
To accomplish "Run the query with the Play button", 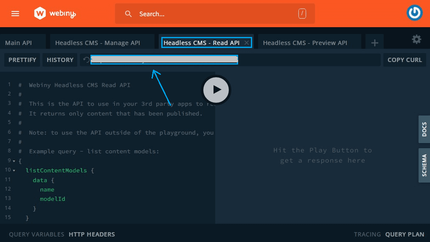I will 216,90.
